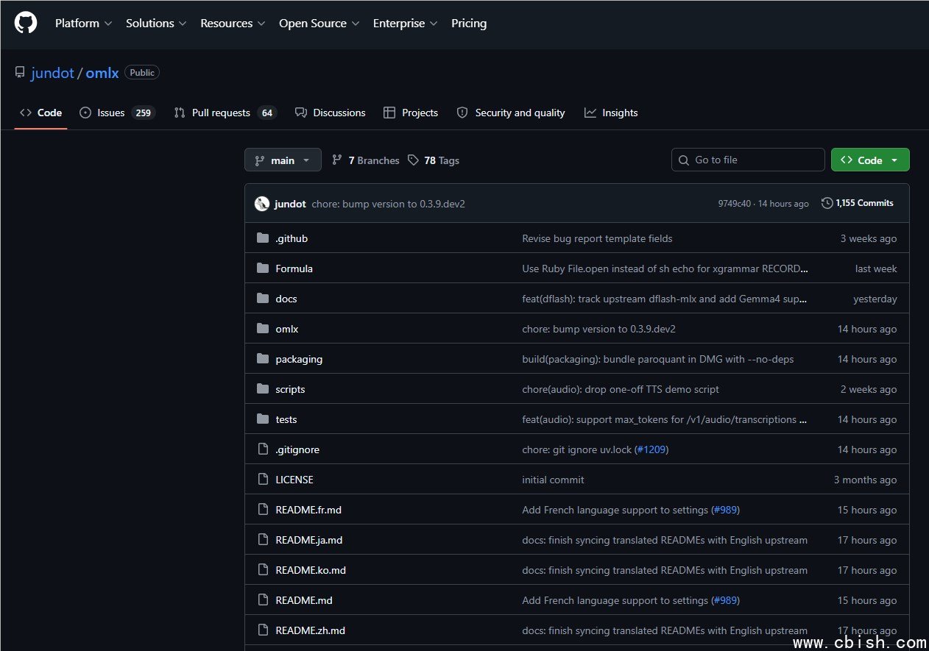Open the Pricing page
This screenshot has width=929, height=651.
pyautogui.click(x=469, y=24)
